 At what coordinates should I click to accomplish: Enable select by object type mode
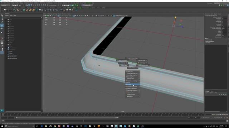tap(29, 5)
